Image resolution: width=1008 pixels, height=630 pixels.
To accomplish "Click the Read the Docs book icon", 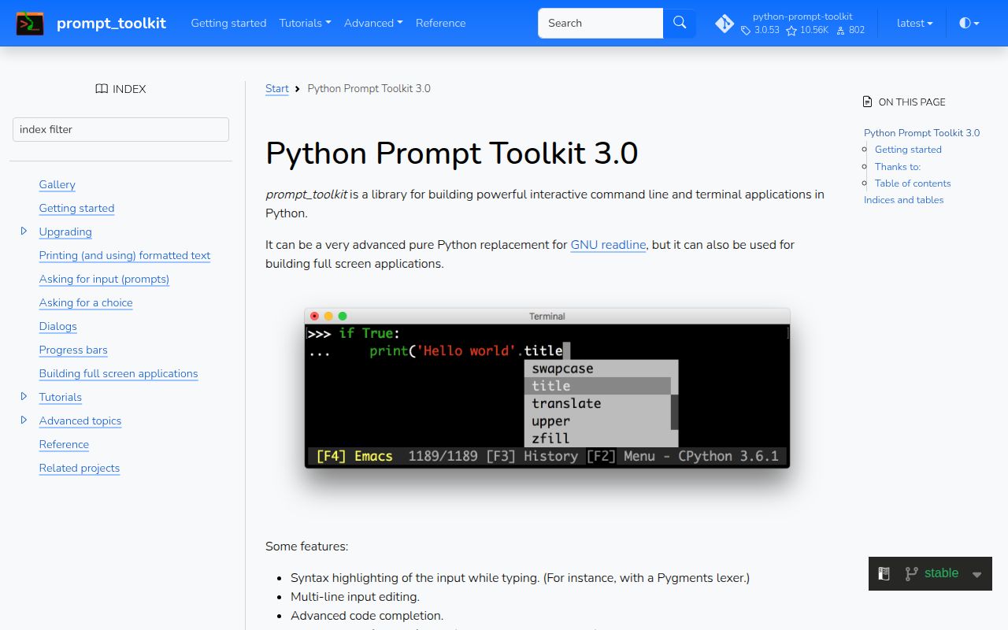I will pos(884,574).
